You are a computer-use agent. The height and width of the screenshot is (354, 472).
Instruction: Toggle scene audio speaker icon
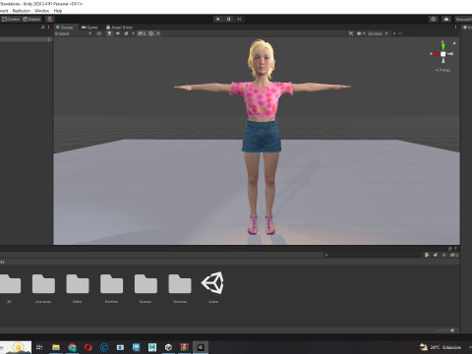pyautogui.click(x=118, y=33)
